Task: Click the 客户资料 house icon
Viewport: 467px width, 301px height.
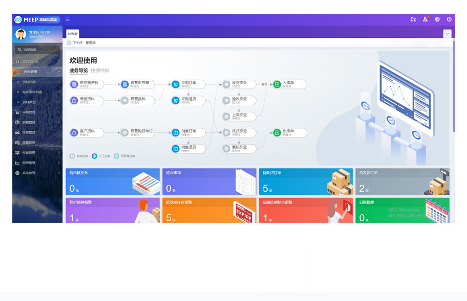Action: pyautogui.click(x=74, y=132)
